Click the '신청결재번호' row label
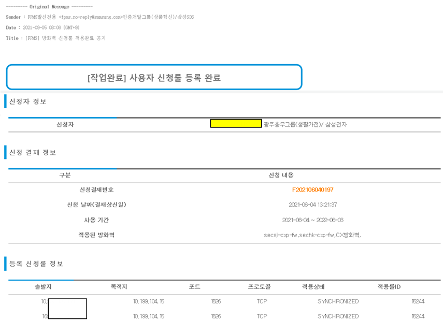This screenshot has height=321, width=443. (x=96, y=189)
